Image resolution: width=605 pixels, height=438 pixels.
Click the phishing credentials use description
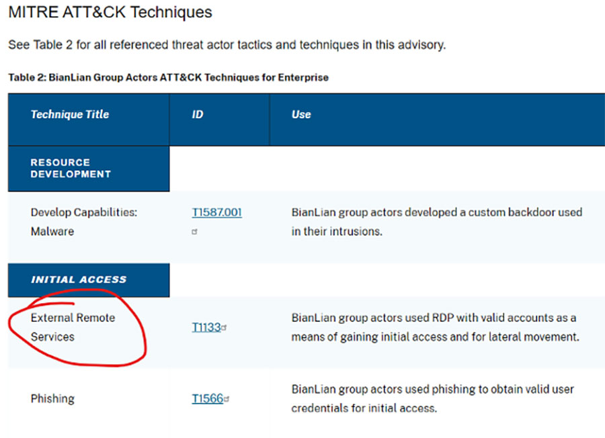(432, 398)
